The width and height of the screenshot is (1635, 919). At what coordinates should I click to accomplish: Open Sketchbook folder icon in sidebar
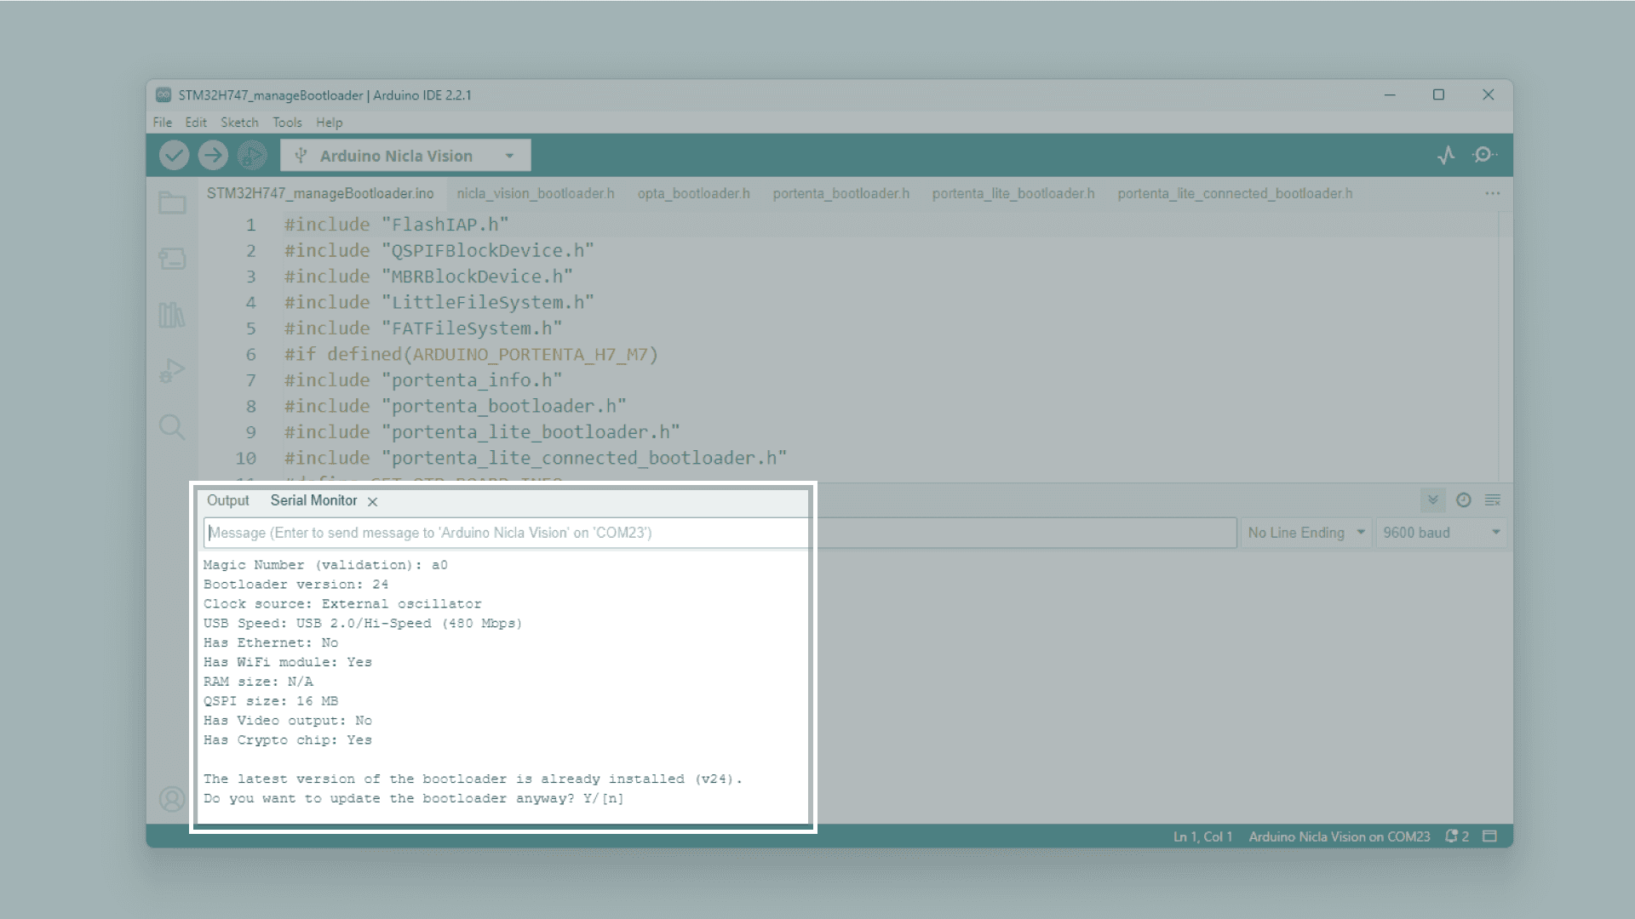tap(172, 203)
